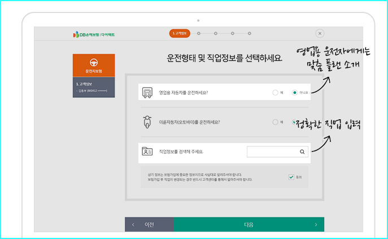Click the 영업용 자동차를 운전하세요? question text
Image resolution: width=388 pixels, height=239 pixels.
pos(184,93)
